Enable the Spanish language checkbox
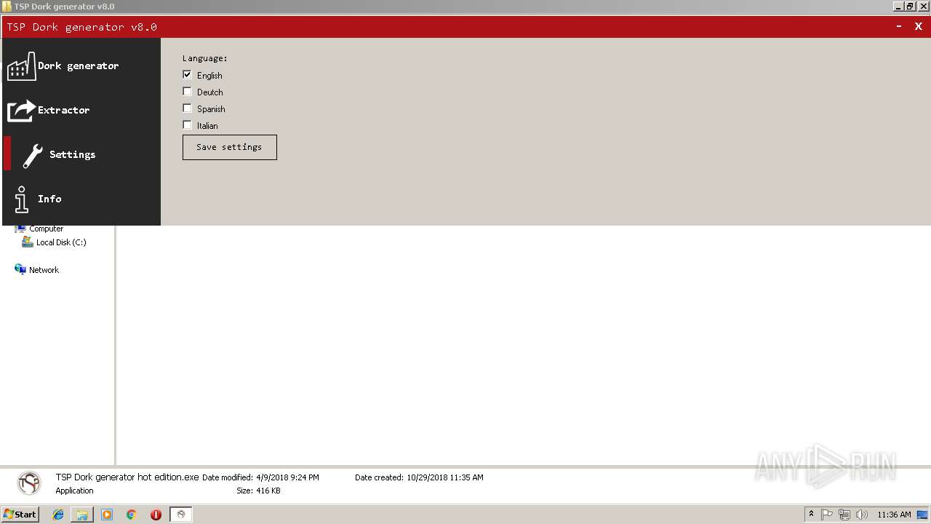The width and height of the screenshot is (931, 524). tap(188, 108)
